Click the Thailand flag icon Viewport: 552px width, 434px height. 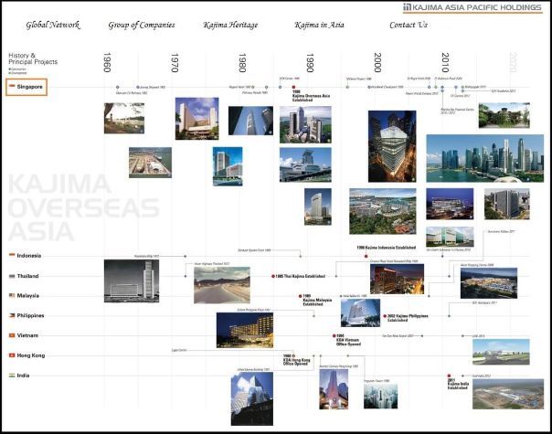click(12, 275)
